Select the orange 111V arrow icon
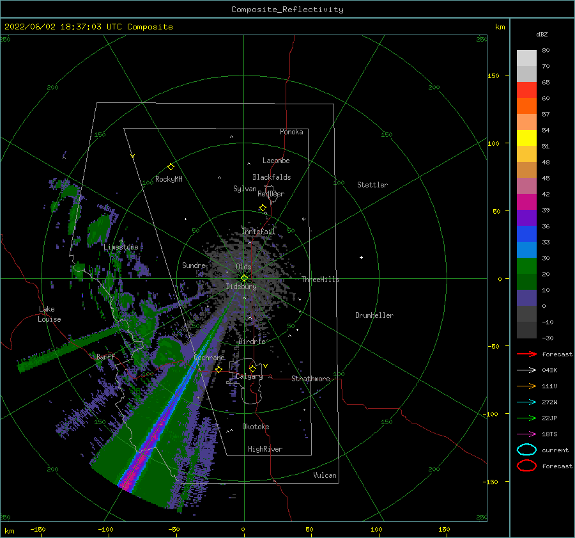Screen dimensions: 575x538 tap(526, 386)
